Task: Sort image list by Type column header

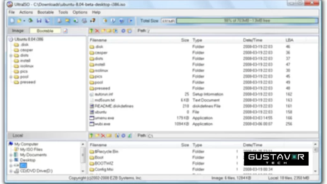Action: [x=197, y=40]
